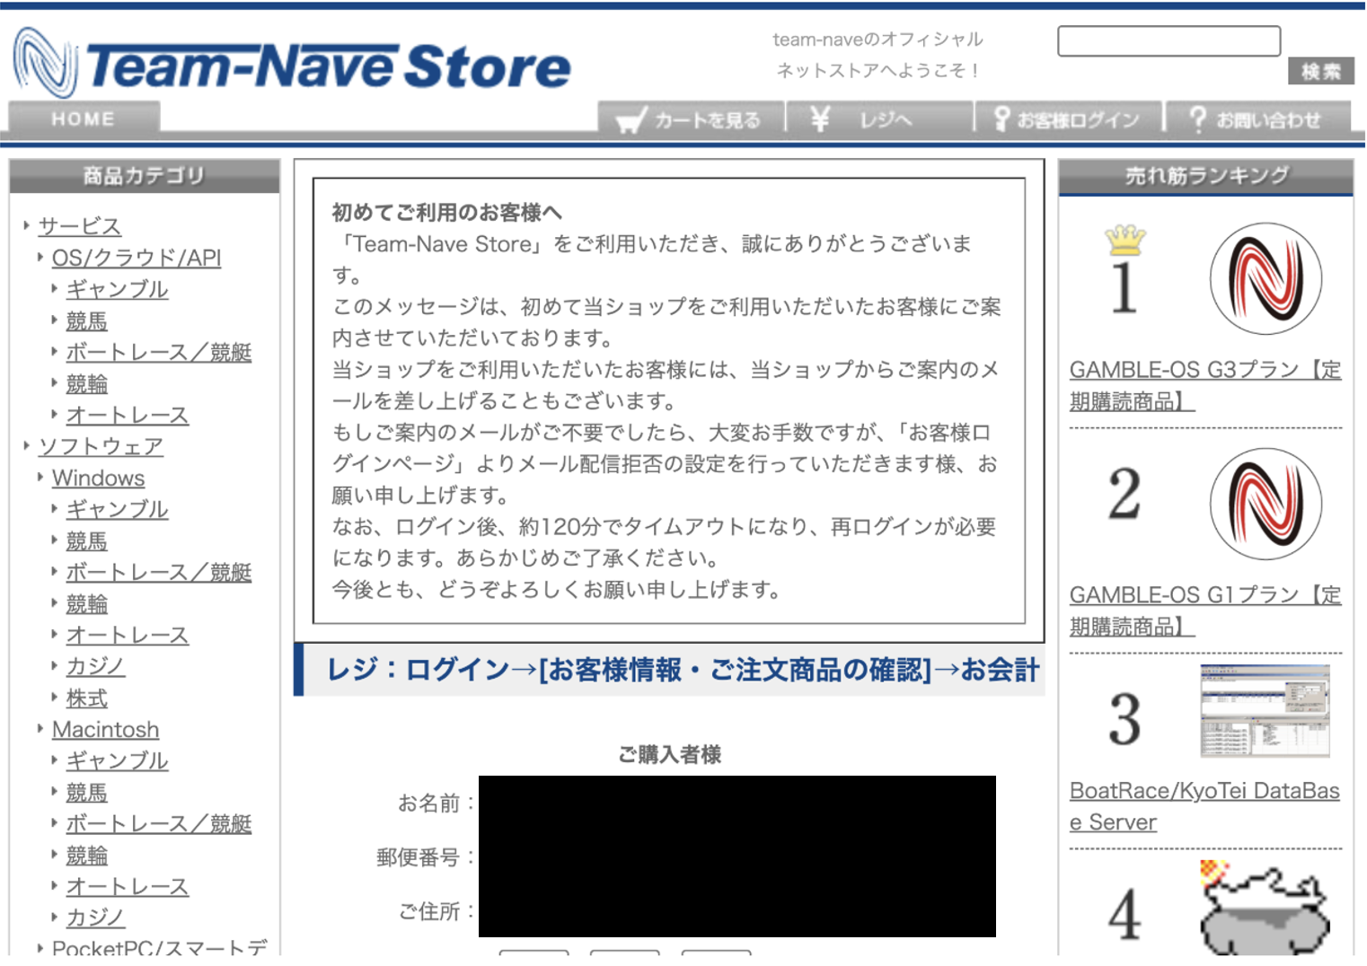Click the 初めてご利用のお客様へ heading
1367x966 pixels.
coord(446,213)
